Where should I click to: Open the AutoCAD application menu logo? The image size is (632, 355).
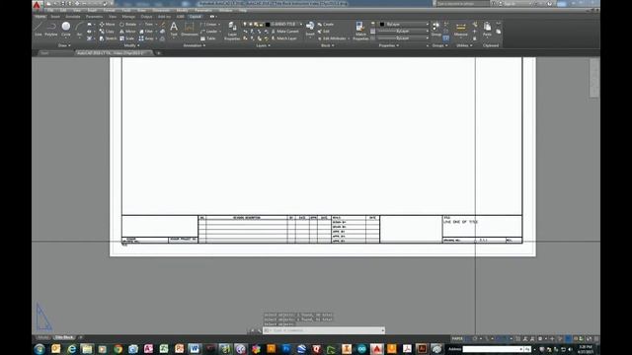click(x=37, y=5)
